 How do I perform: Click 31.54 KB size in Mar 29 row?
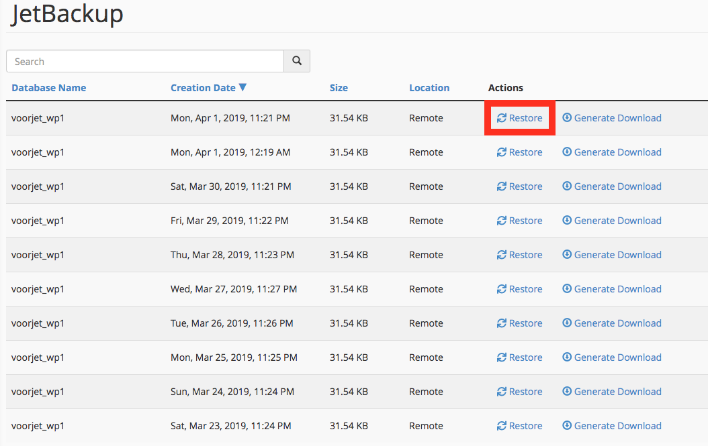(349, 221)
